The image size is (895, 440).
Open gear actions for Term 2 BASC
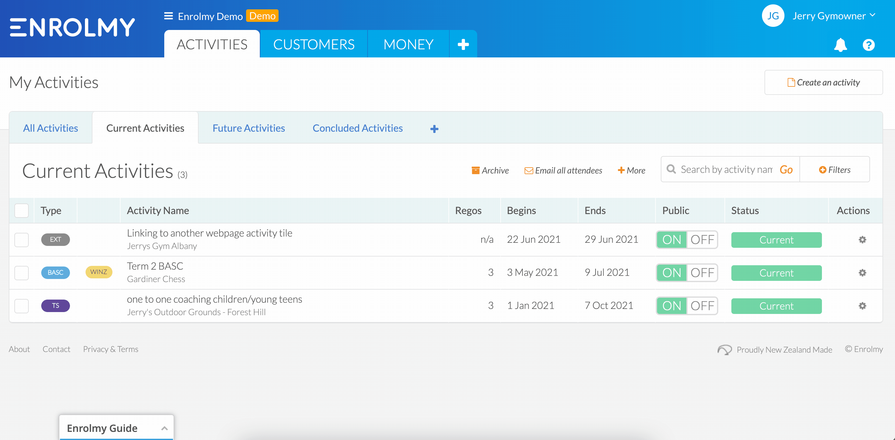click(x=862, y=273)
